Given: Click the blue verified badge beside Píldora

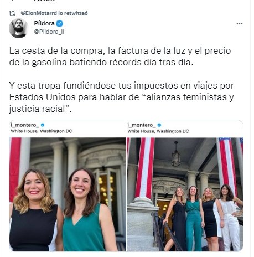Looking at the screenshot, I should pyautogui.click(x=60, y=24).
